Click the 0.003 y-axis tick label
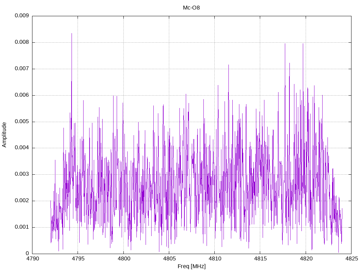The image size is (361, 271). [22, 174]
